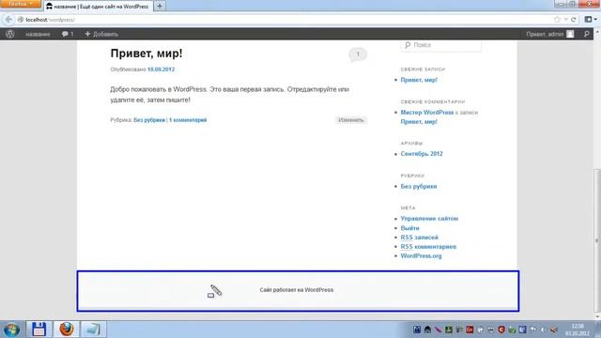The width and height of the screenshot is (601, 338).
Task: Click the volume speaker tray icon
Action: coord(554,330)
